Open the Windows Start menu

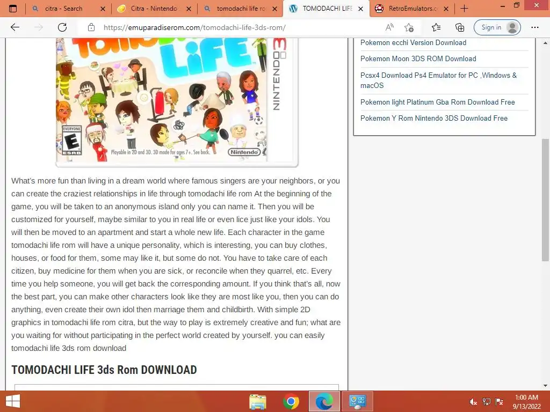(x=13, y=401)
